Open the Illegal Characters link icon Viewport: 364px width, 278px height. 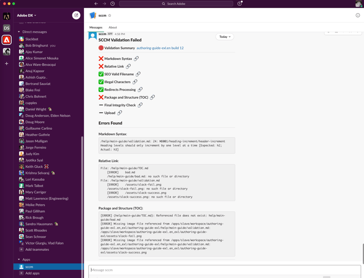[x=135, y=82]
